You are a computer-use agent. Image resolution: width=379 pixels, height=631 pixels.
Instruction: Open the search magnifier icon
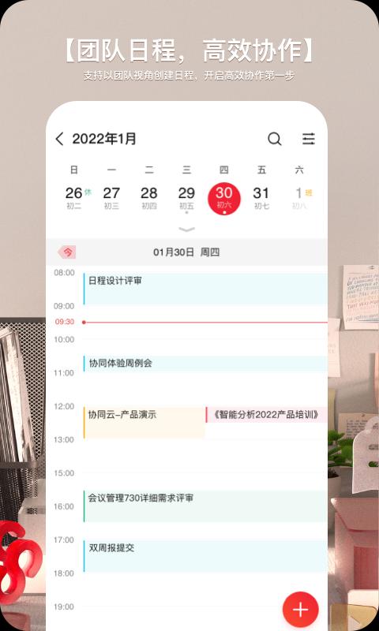tap(275, 139)
